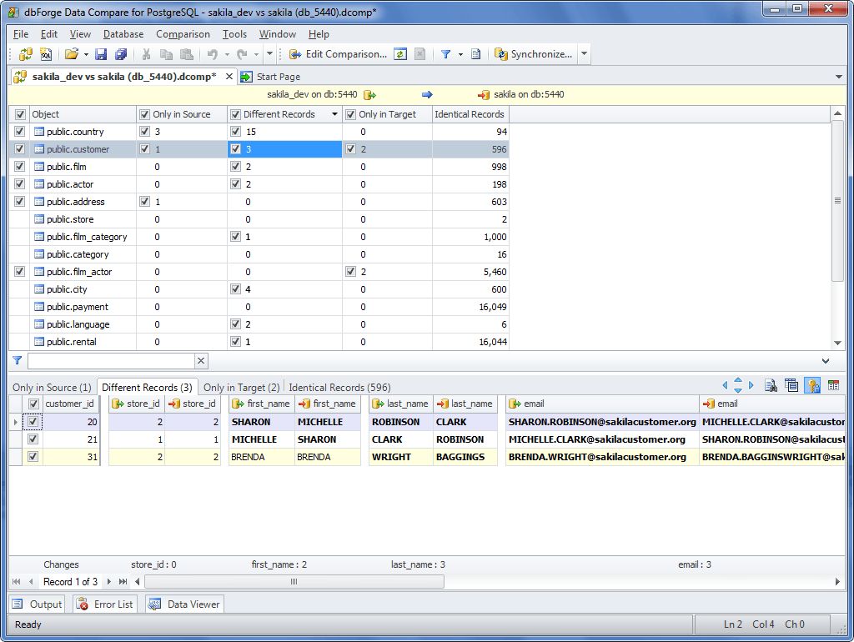Collapse the filter panel chevron

[826, 360]
